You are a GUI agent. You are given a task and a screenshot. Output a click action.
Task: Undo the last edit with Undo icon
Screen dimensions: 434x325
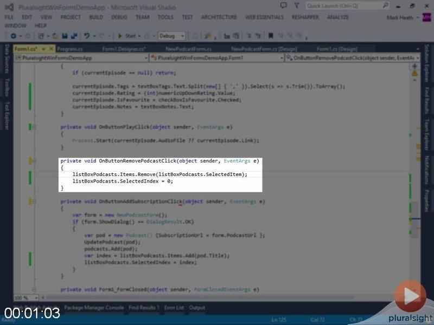tap(87, 36)
